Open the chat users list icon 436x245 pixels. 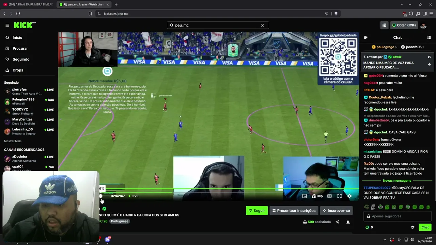pos(429,37)
